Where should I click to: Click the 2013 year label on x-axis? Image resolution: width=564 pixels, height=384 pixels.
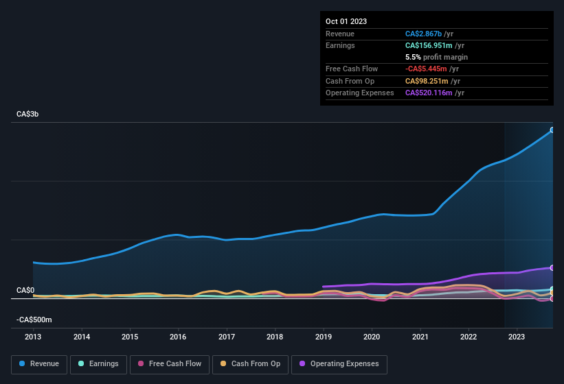click(33, 337)
